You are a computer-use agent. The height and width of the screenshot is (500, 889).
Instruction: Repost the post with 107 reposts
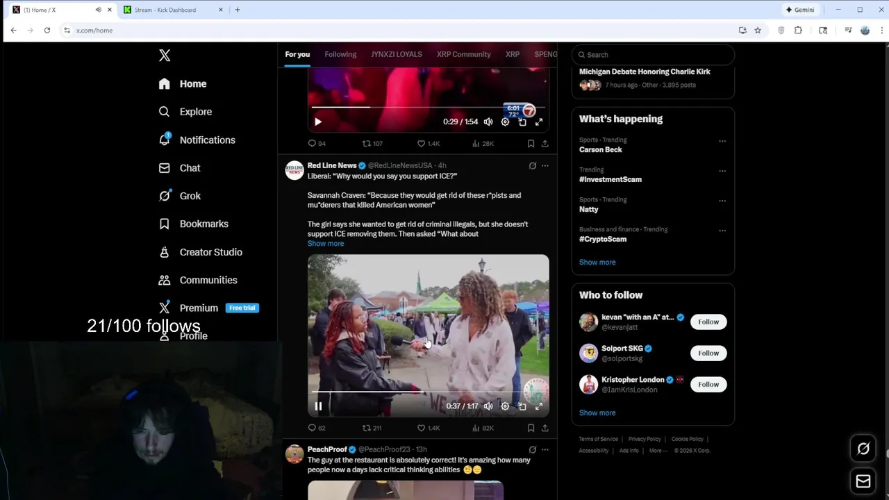tap(372, 144)
